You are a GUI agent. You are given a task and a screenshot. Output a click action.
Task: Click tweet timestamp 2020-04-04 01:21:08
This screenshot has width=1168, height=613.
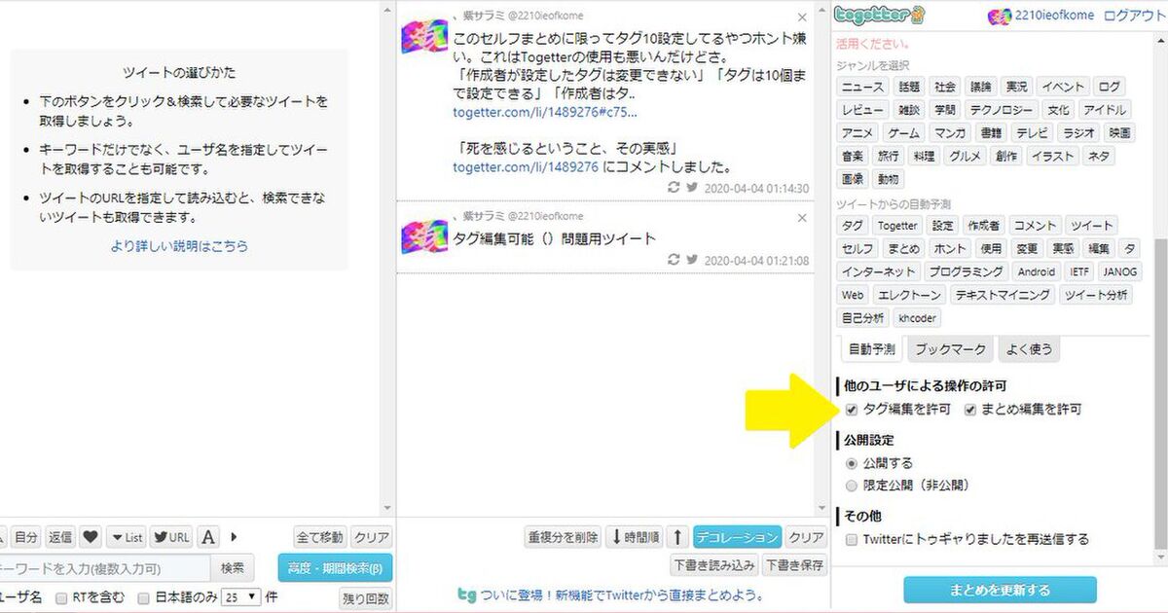(756, 260)
